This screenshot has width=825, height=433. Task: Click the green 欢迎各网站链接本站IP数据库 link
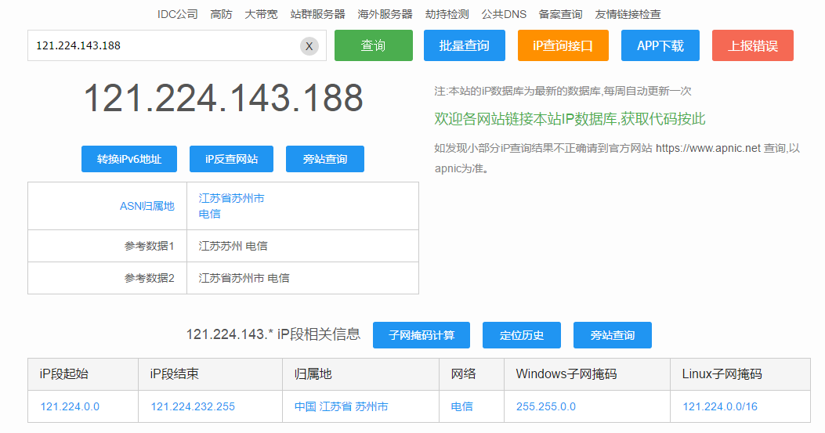pos(570,119)
